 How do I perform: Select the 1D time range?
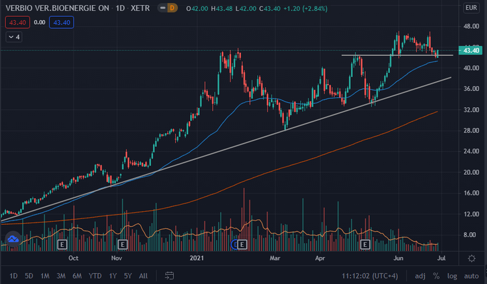[x=14, y=276]
